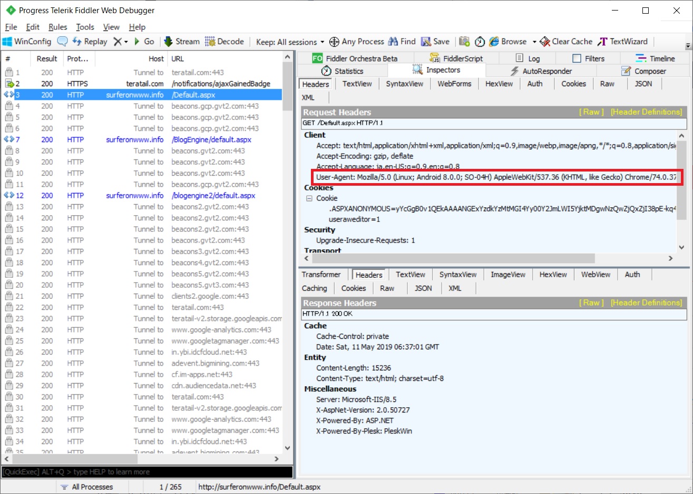Select session 12 /blogengine2/default.aspx

coord(142,195)
